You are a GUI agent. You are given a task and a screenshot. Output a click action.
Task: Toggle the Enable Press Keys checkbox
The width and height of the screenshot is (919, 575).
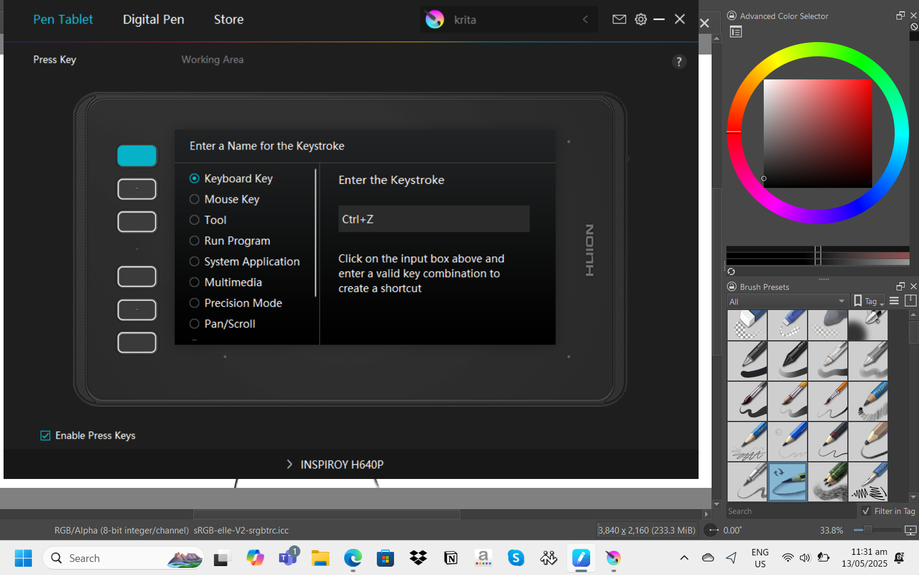pyautogui.click(x=46, y=436)
